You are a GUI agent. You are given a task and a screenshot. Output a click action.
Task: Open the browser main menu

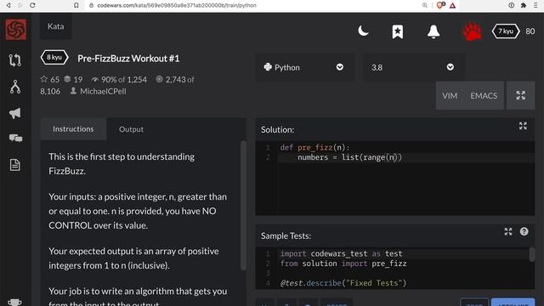click(x=535, y=5)
